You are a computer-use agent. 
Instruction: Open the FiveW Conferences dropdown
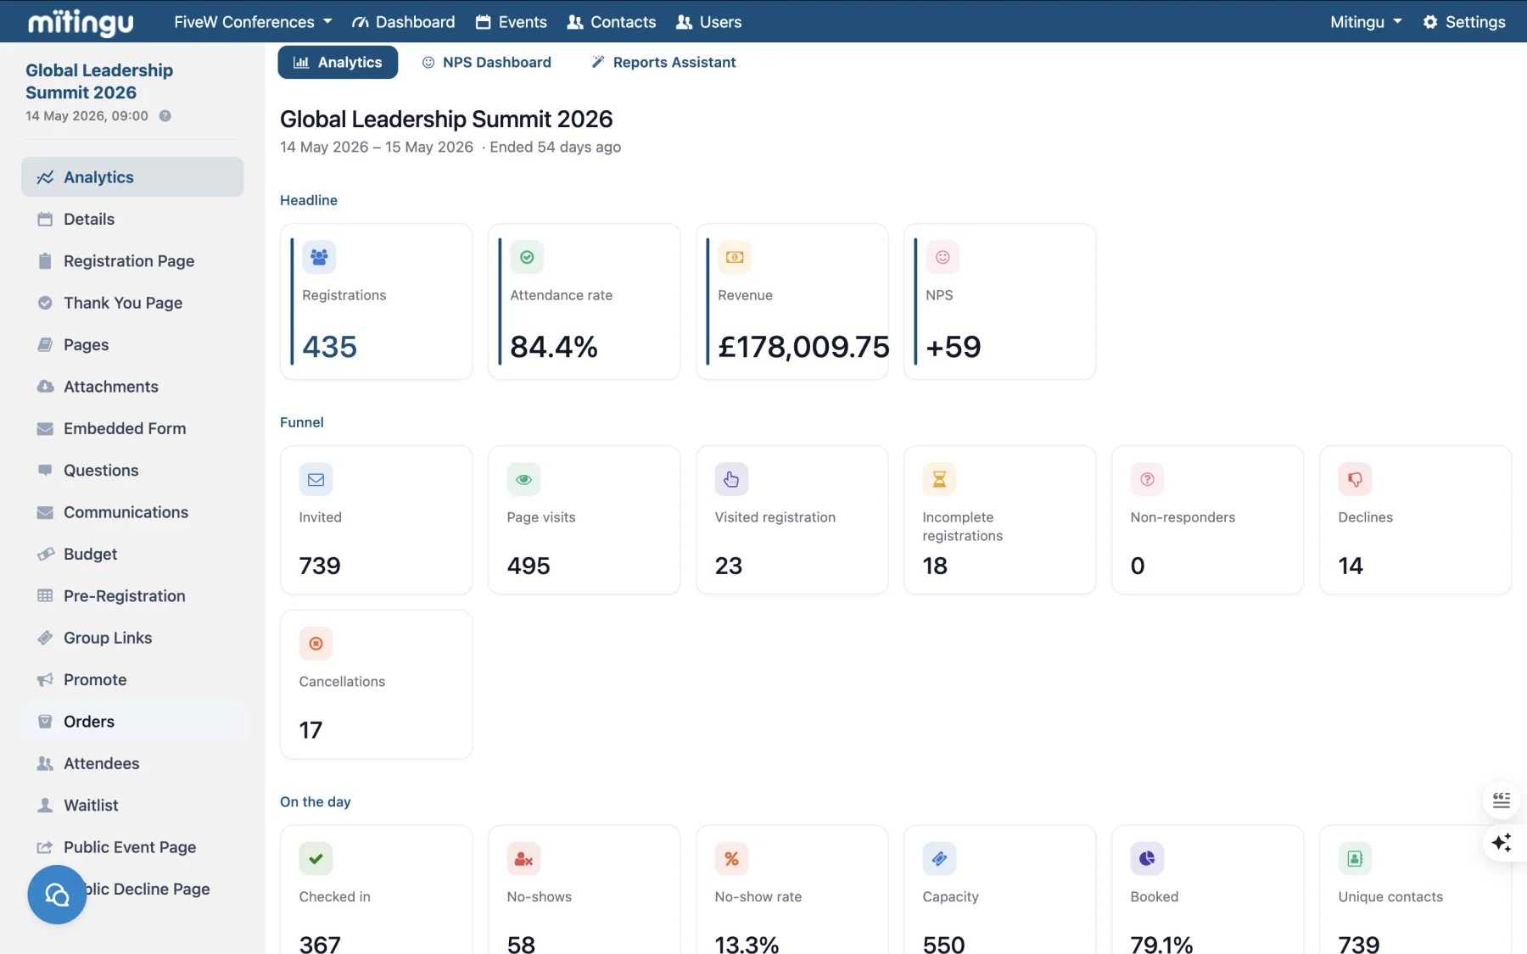click(x=253, y=22)
